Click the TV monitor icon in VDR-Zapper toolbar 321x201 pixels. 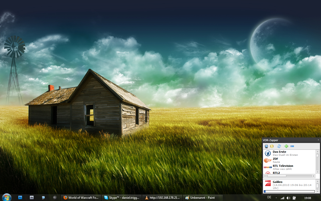[266, 146]
